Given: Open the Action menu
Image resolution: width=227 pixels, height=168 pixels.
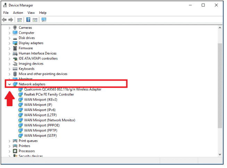Looking at the screenshot, I should point(18,13).
